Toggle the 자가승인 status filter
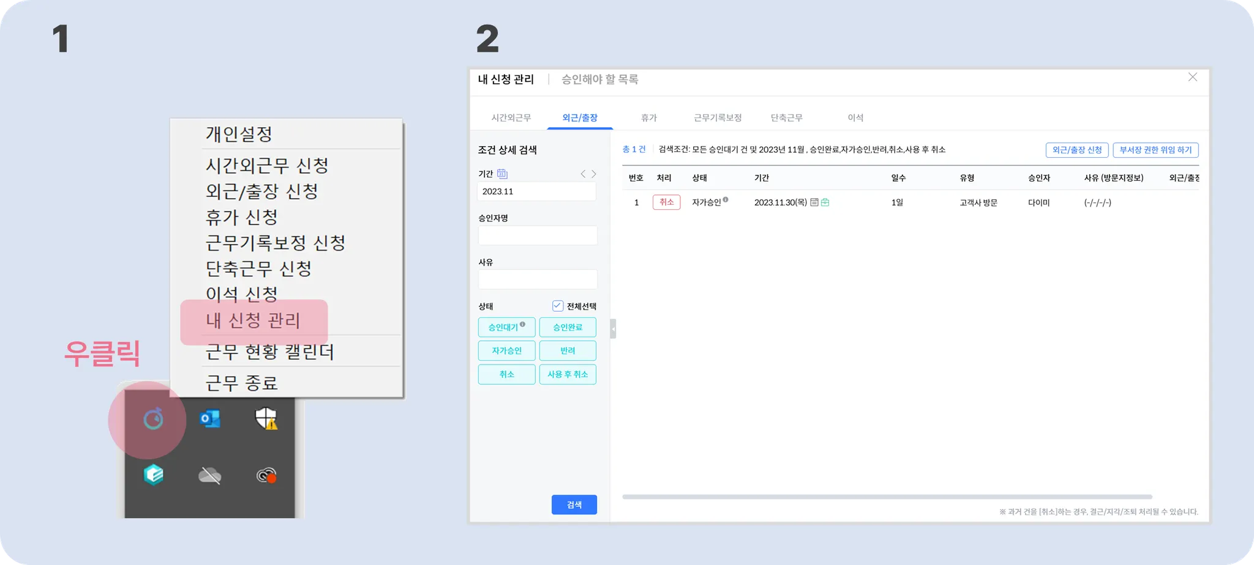Screen dimensions: 1254x565 click(x=506, y=350)
